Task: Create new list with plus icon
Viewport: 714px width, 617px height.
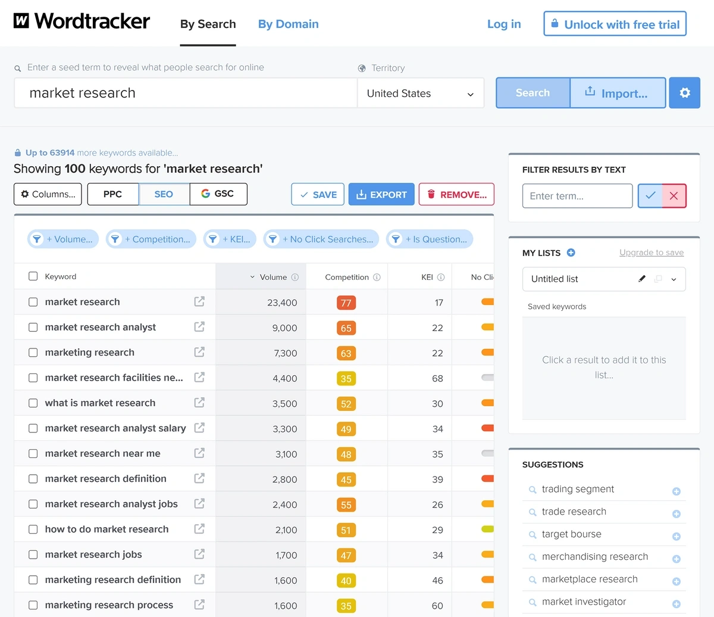Action: click(571, 253)
